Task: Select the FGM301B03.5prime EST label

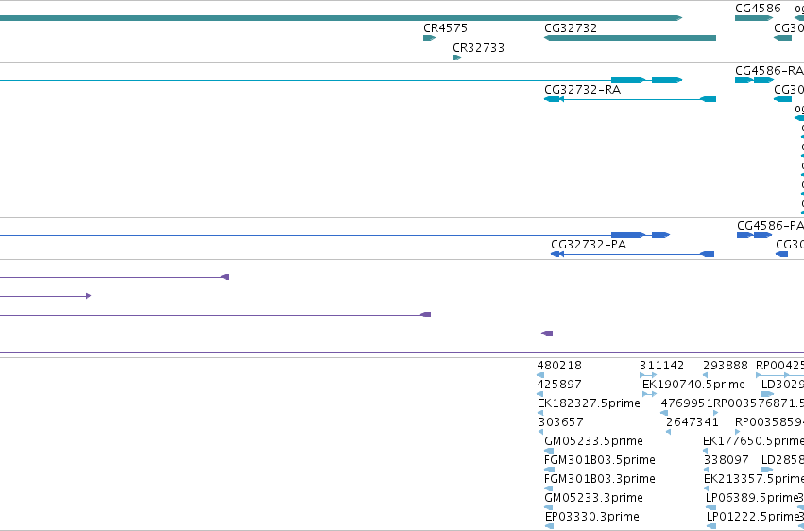Action: (599, 460)
